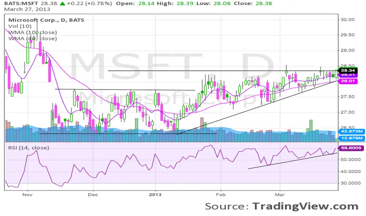The height and width of the screenshot is (216, 366).
Task: Select the Microsoft Corp., D, BATS chart title
Action: click(x=46, y=20)
